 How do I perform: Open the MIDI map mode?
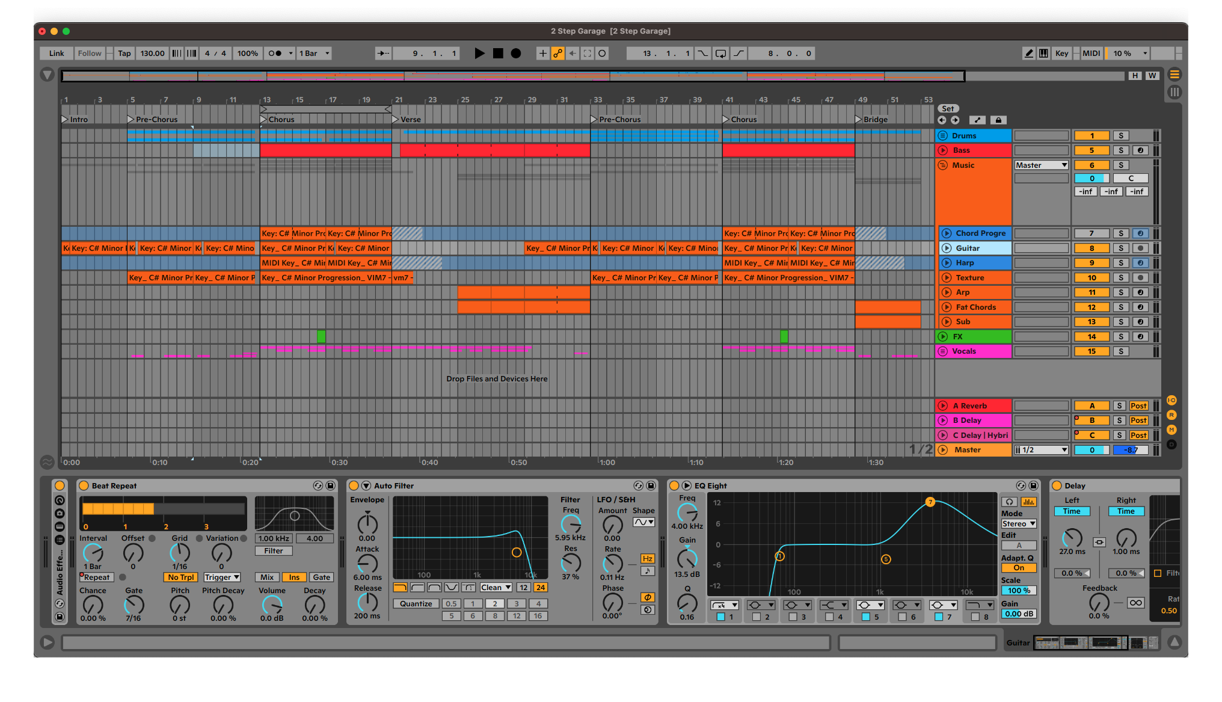1091,54
